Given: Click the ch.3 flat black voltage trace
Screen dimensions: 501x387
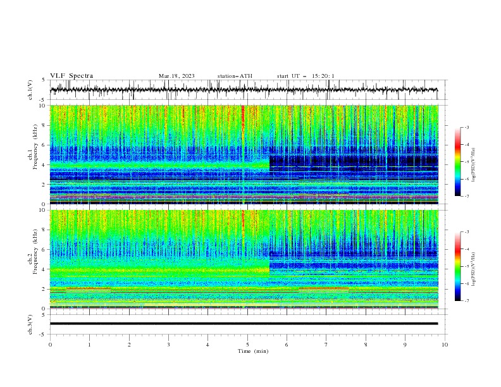Looking at the screenshot, I should (x=244, y=324).
